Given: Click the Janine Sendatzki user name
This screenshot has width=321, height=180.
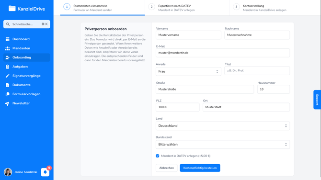Looking at the screenshot, I should click(26, 172).
